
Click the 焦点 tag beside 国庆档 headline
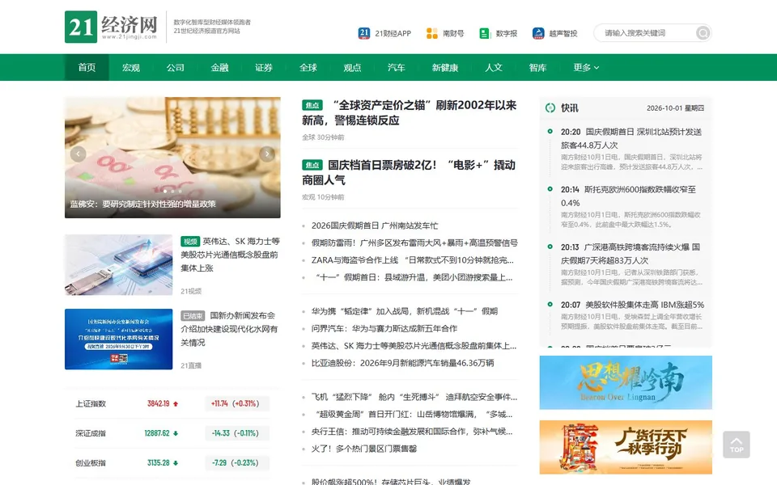coord(312,165)
